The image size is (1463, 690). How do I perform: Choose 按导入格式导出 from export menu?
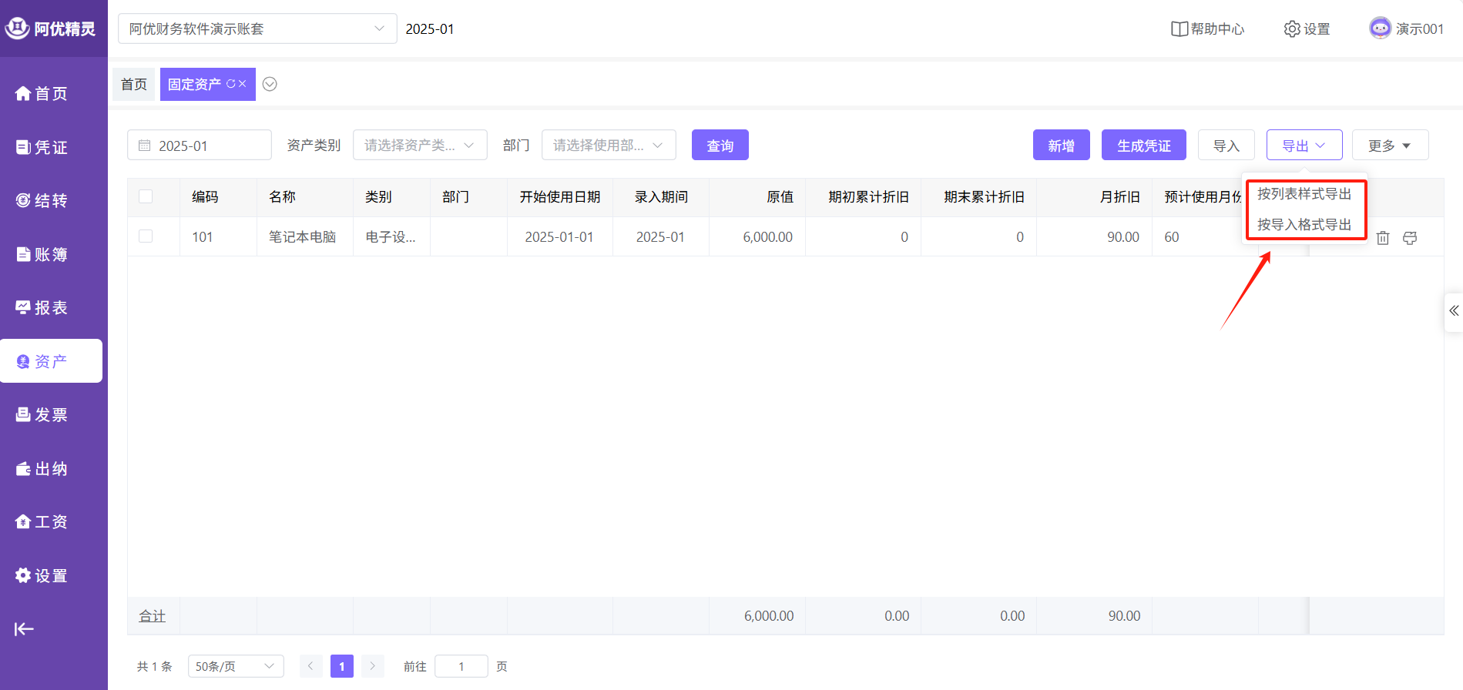coord(1304,225)
